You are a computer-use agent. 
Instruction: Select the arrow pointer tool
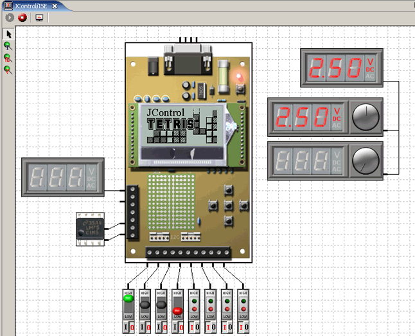(8, 34)
